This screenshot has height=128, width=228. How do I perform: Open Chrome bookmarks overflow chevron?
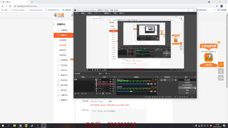(x=215, y=10)
